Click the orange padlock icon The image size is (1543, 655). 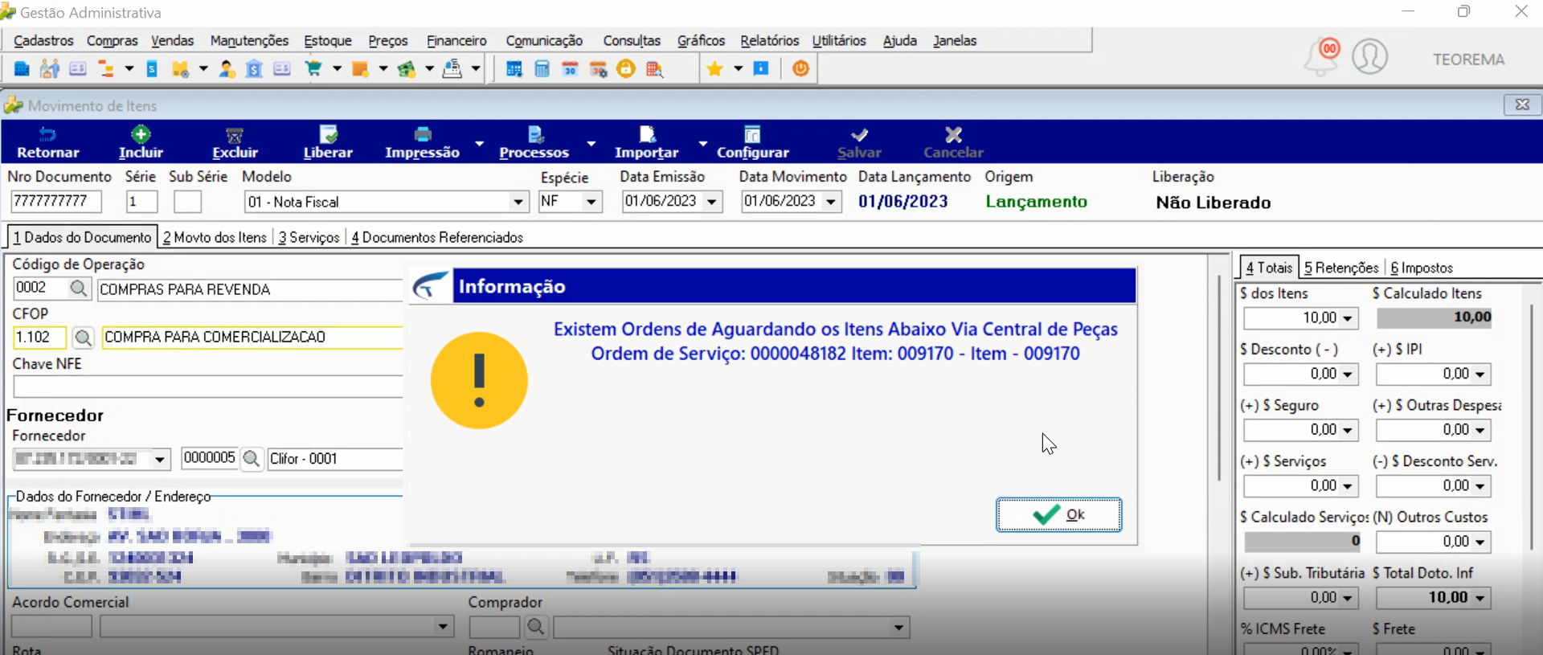point(626,69)
